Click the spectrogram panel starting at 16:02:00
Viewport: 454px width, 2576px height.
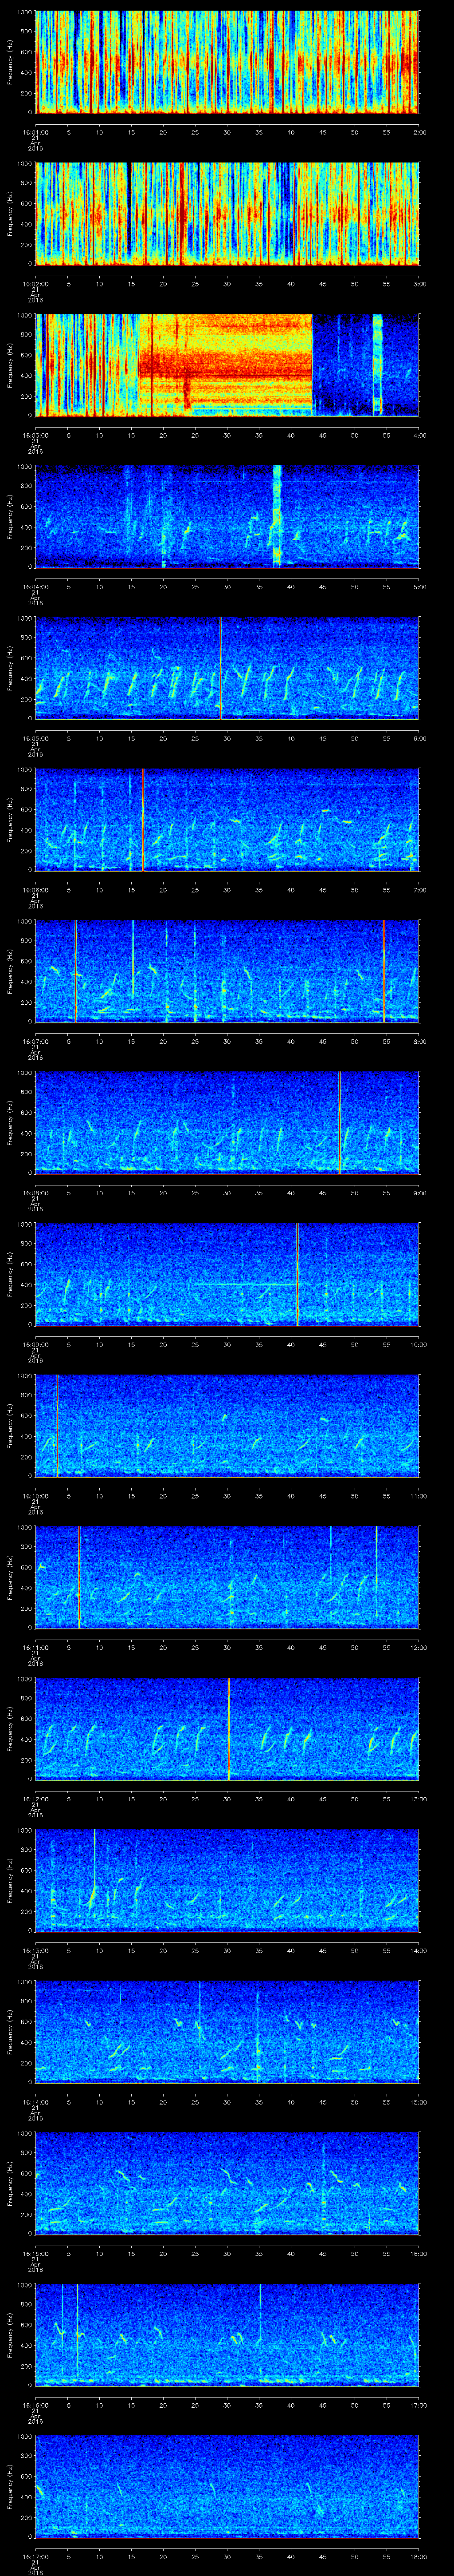pos(227,213)
